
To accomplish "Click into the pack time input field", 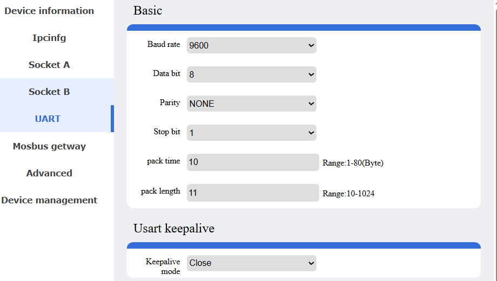I will [253, 162].
